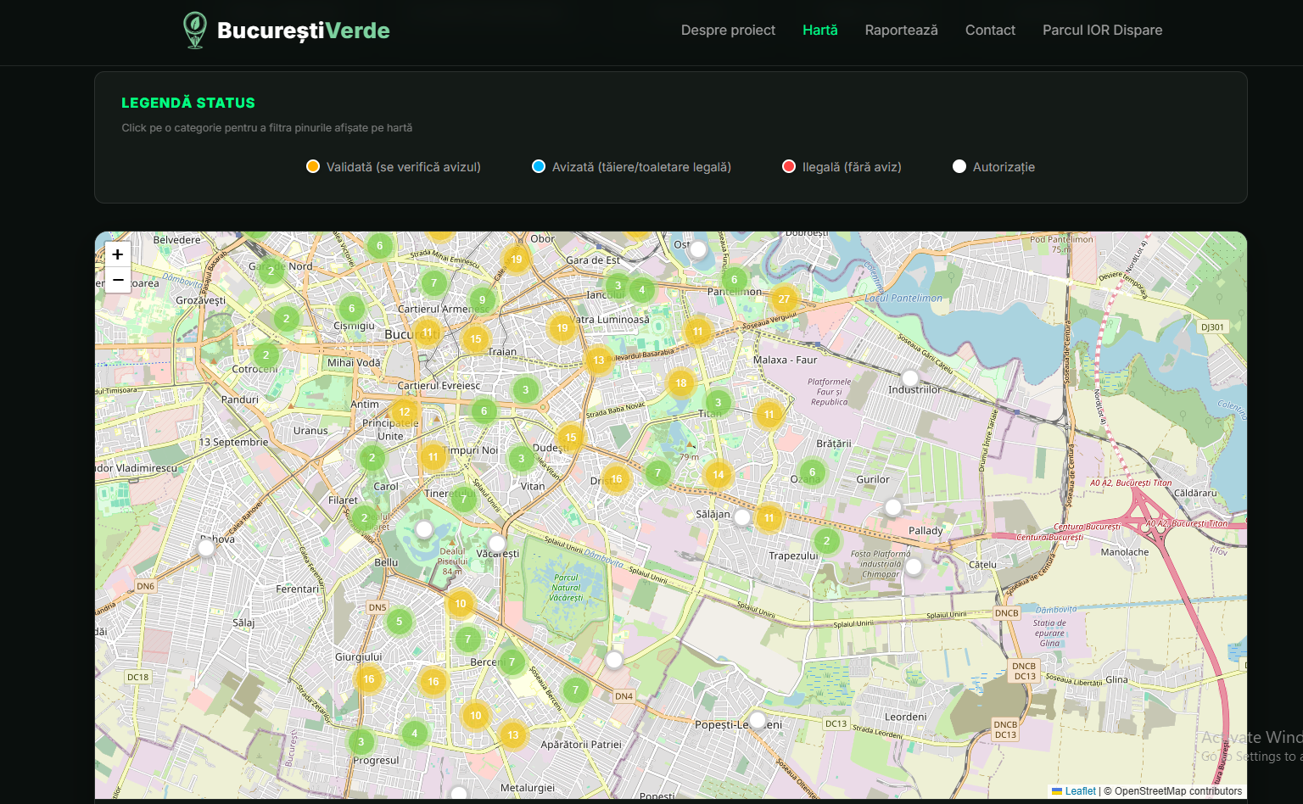Go to Parcul IOR Dispare section
The height and width of the screenshot is (804, 1303).
tap(1102, 31)
